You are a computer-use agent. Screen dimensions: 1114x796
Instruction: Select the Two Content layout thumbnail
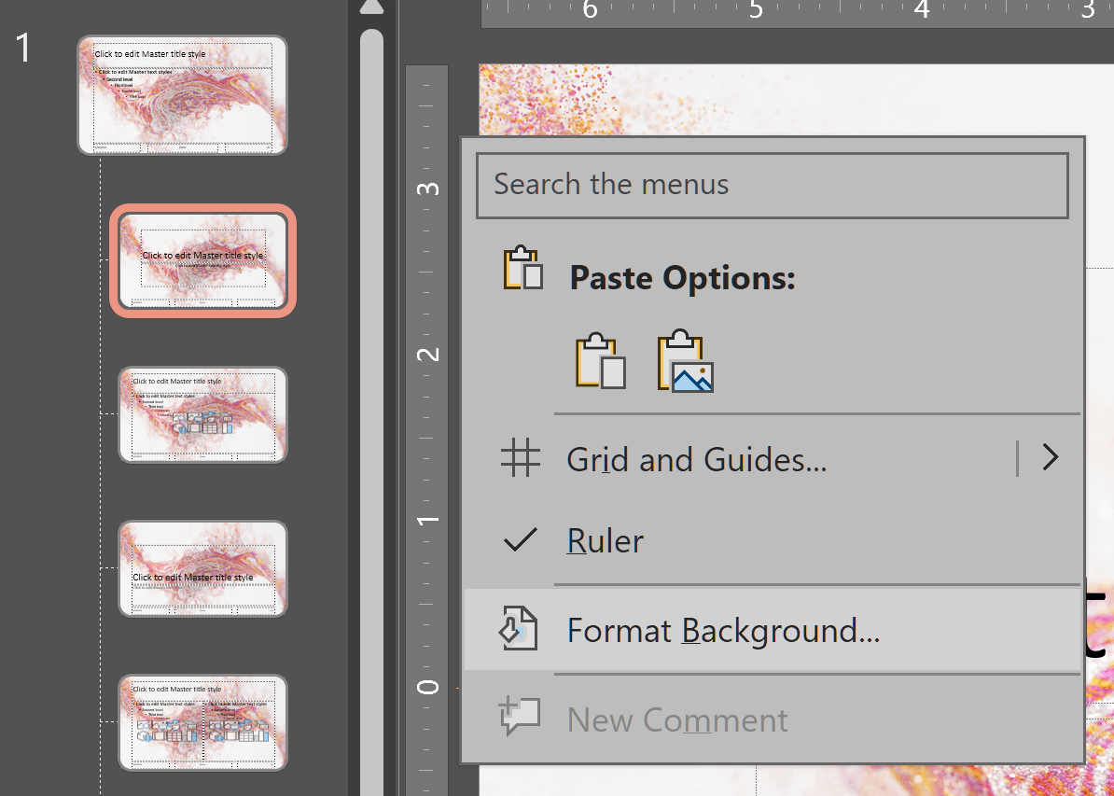pos(202,722)
